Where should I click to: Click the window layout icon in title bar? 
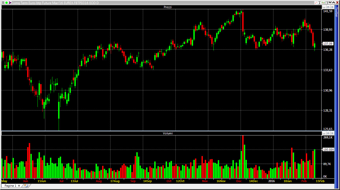tap(327, 3)
